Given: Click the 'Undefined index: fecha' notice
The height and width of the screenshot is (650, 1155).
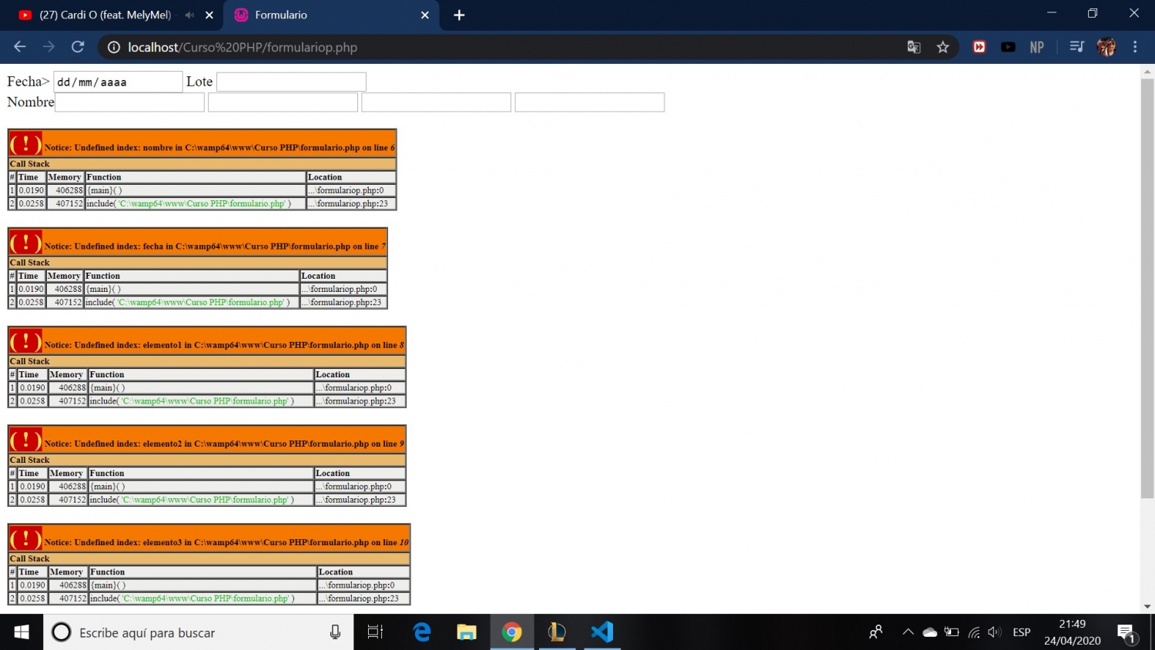Looking at the screenshot, I should [215, 246].
